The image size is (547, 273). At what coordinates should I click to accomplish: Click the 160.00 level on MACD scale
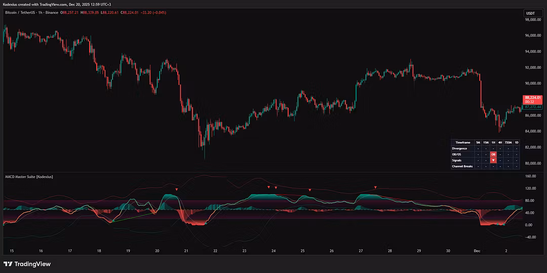tap(531, 176)
